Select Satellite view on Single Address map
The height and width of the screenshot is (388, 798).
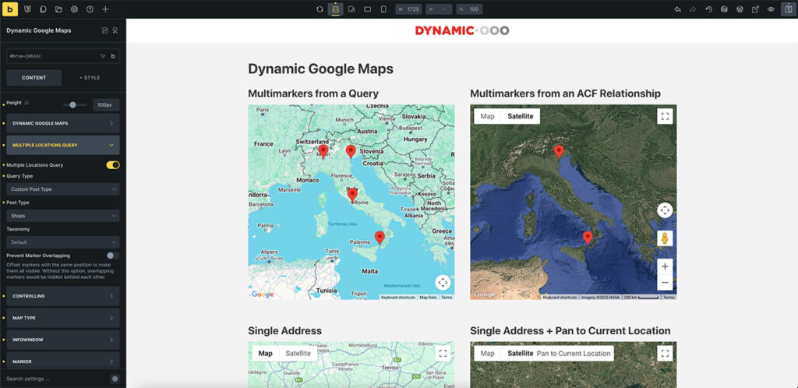298,354
